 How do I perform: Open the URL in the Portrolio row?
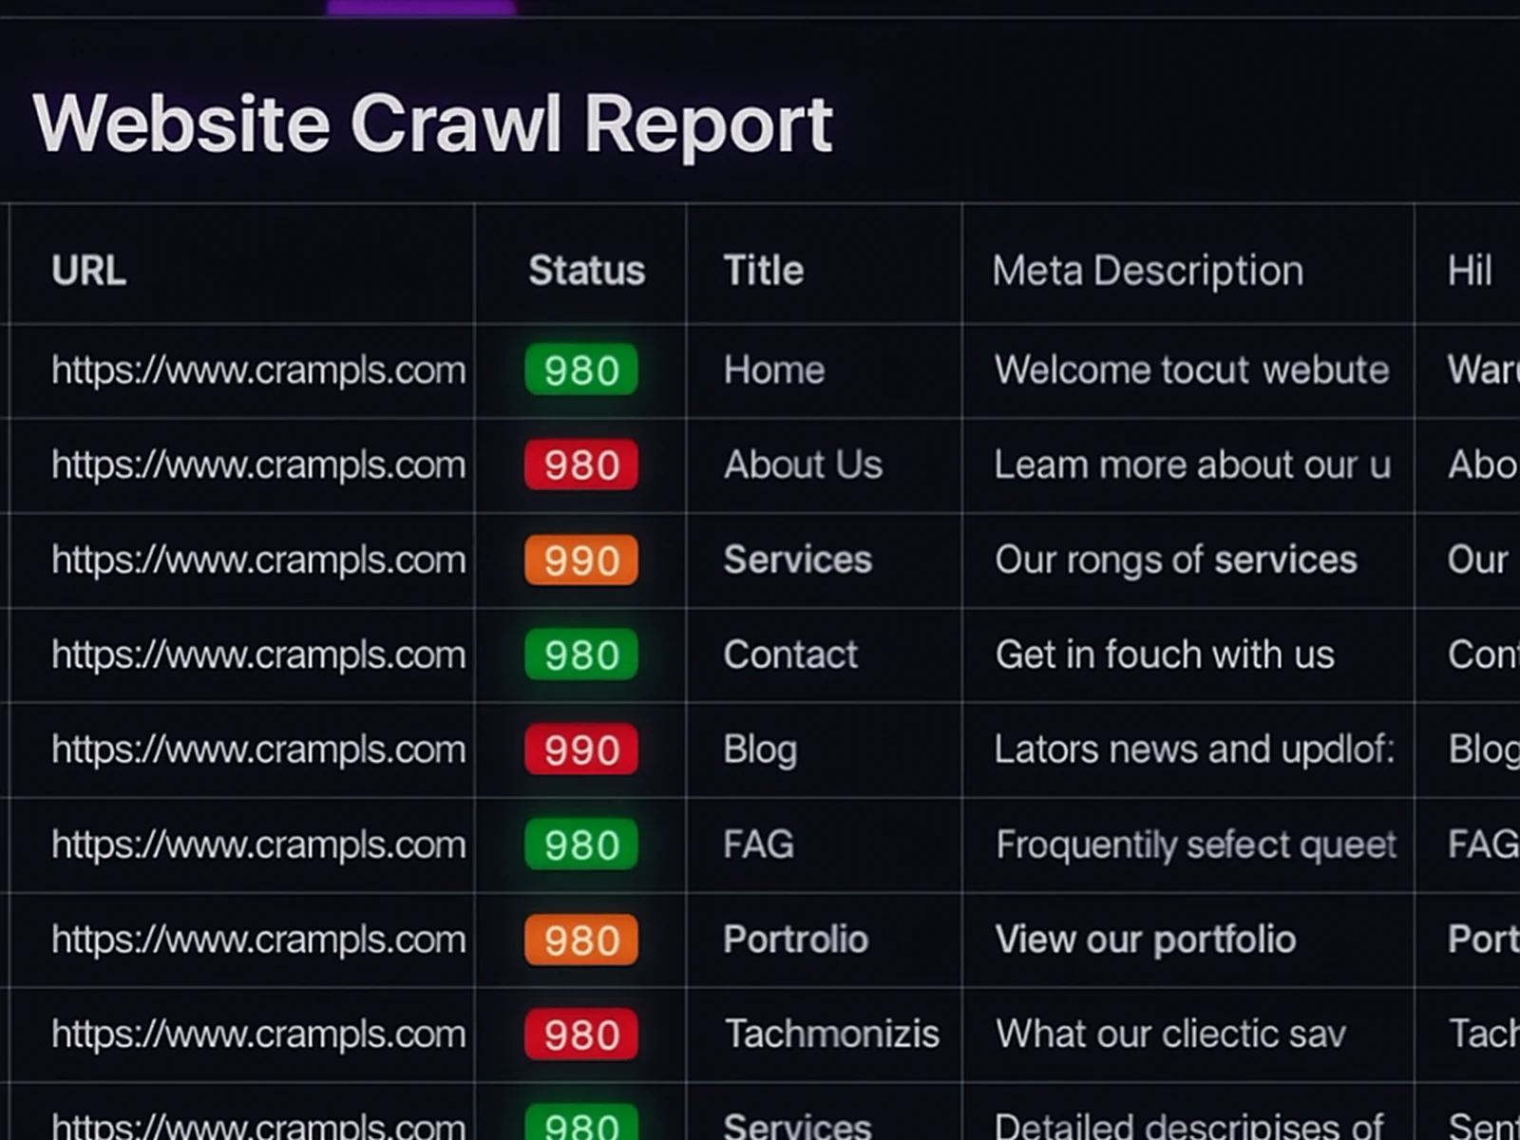[258, 940]
